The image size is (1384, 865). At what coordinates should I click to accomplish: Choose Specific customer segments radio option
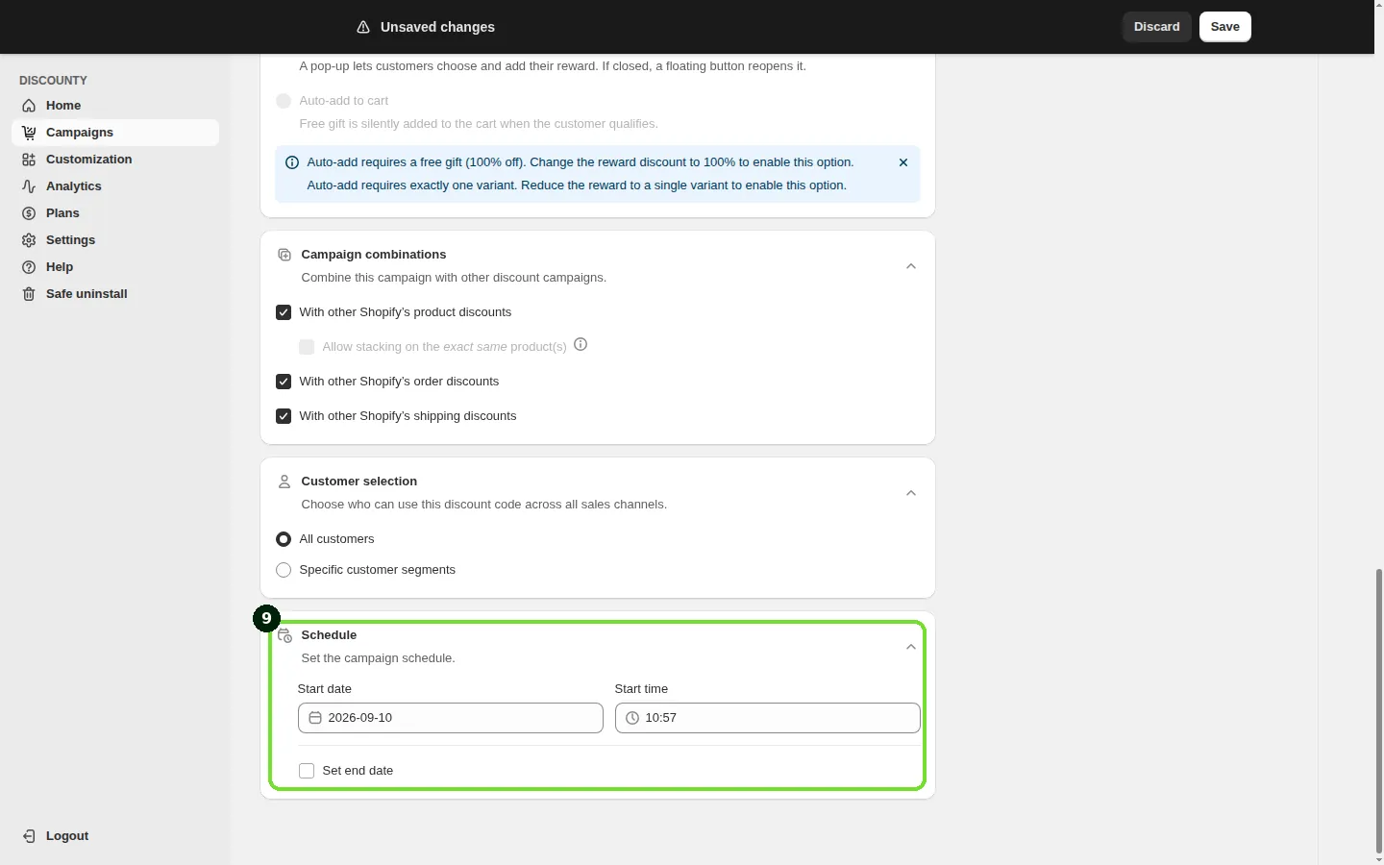(284, 570)
